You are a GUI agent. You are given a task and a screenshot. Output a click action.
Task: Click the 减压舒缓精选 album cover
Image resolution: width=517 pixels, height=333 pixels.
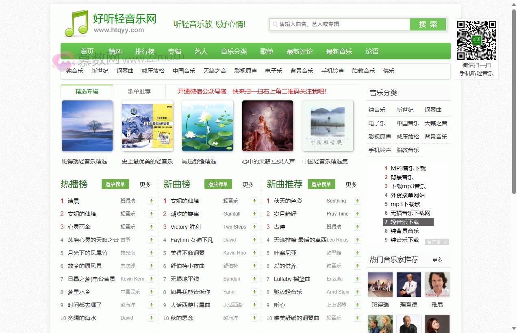(207, 126)
